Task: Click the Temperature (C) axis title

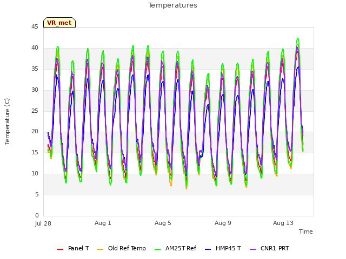Action: pyautogui.click(x=7, y=121)
